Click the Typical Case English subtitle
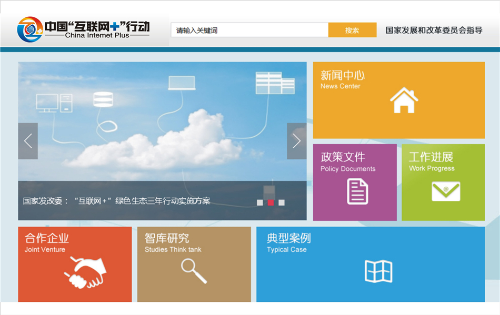This screenshot has height=315, width=500. pyautogui.click(x=287, y=250)
